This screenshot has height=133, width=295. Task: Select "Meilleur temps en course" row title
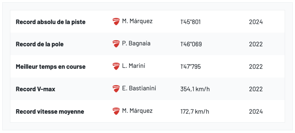[x=51, y=67]
